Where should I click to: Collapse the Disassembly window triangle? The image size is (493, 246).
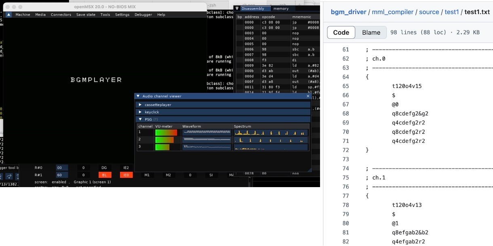coord(238,8)
